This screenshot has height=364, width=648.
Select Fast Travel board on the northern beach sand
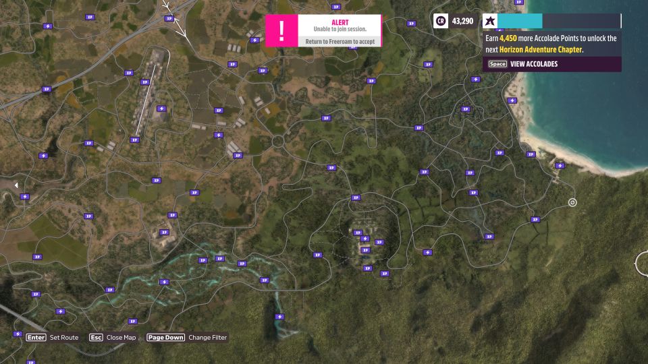coord(512,100)
